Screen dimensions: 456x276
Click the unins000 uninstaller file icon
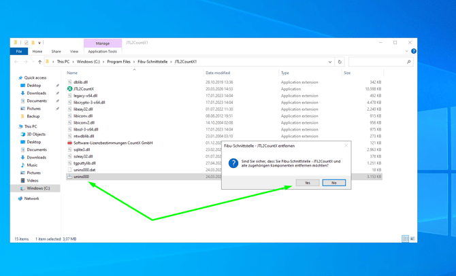[x=69, y=177]
